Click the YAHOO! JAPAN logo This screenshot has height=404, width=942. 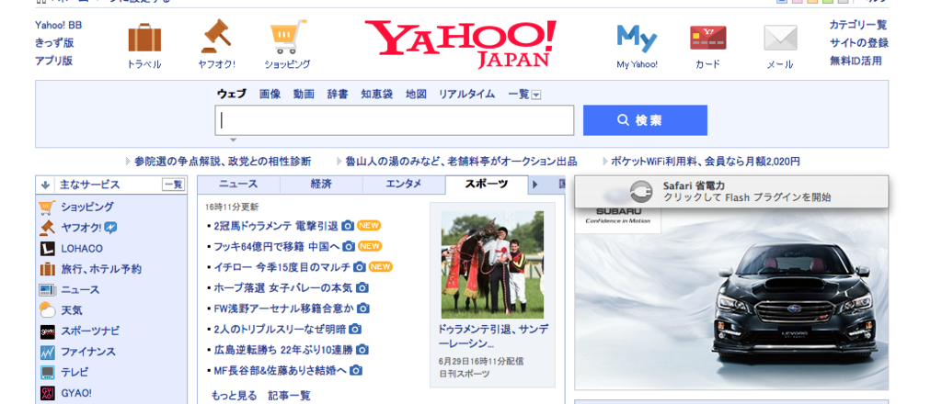(460, 44)
